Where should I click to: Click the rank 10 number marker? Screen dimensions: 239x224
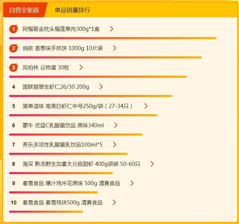[x=14, y=203]
